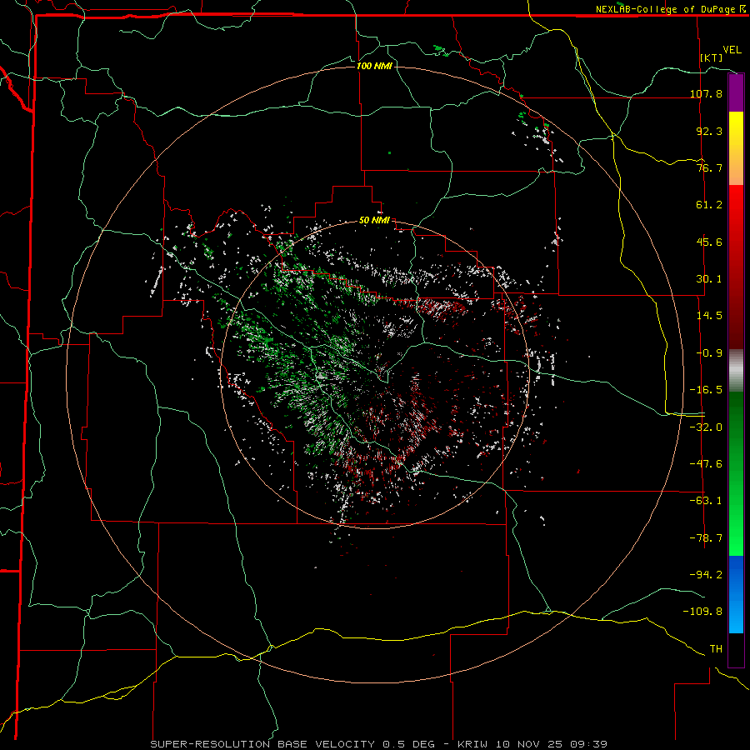Click the 14.5 velocity scale value
This screenshot has height=750, width=750.
pyautogui.click(x=709, y=316)
